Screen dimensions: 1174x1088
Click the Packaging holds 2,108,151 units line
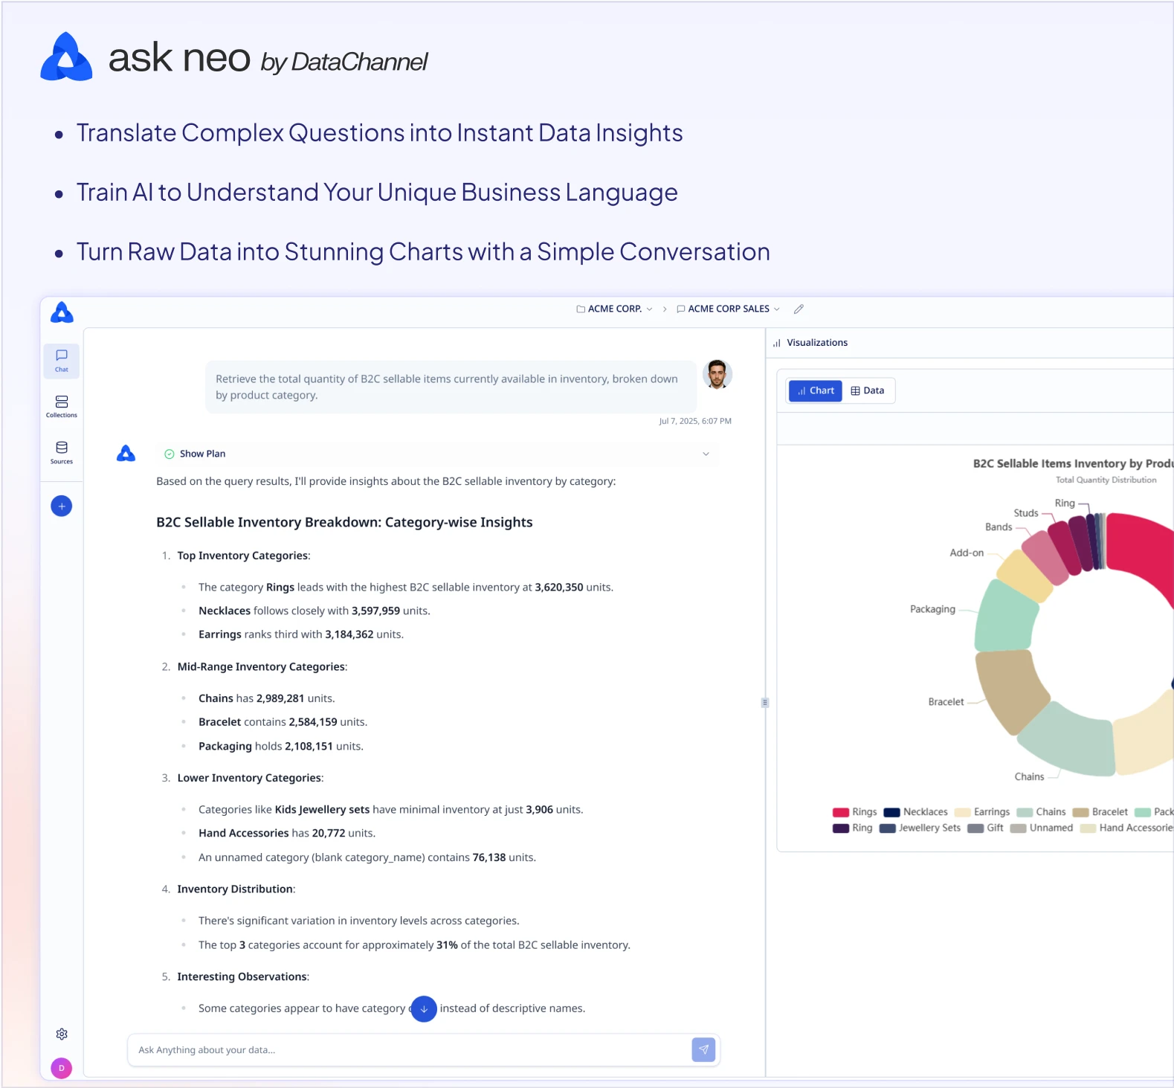281,746
